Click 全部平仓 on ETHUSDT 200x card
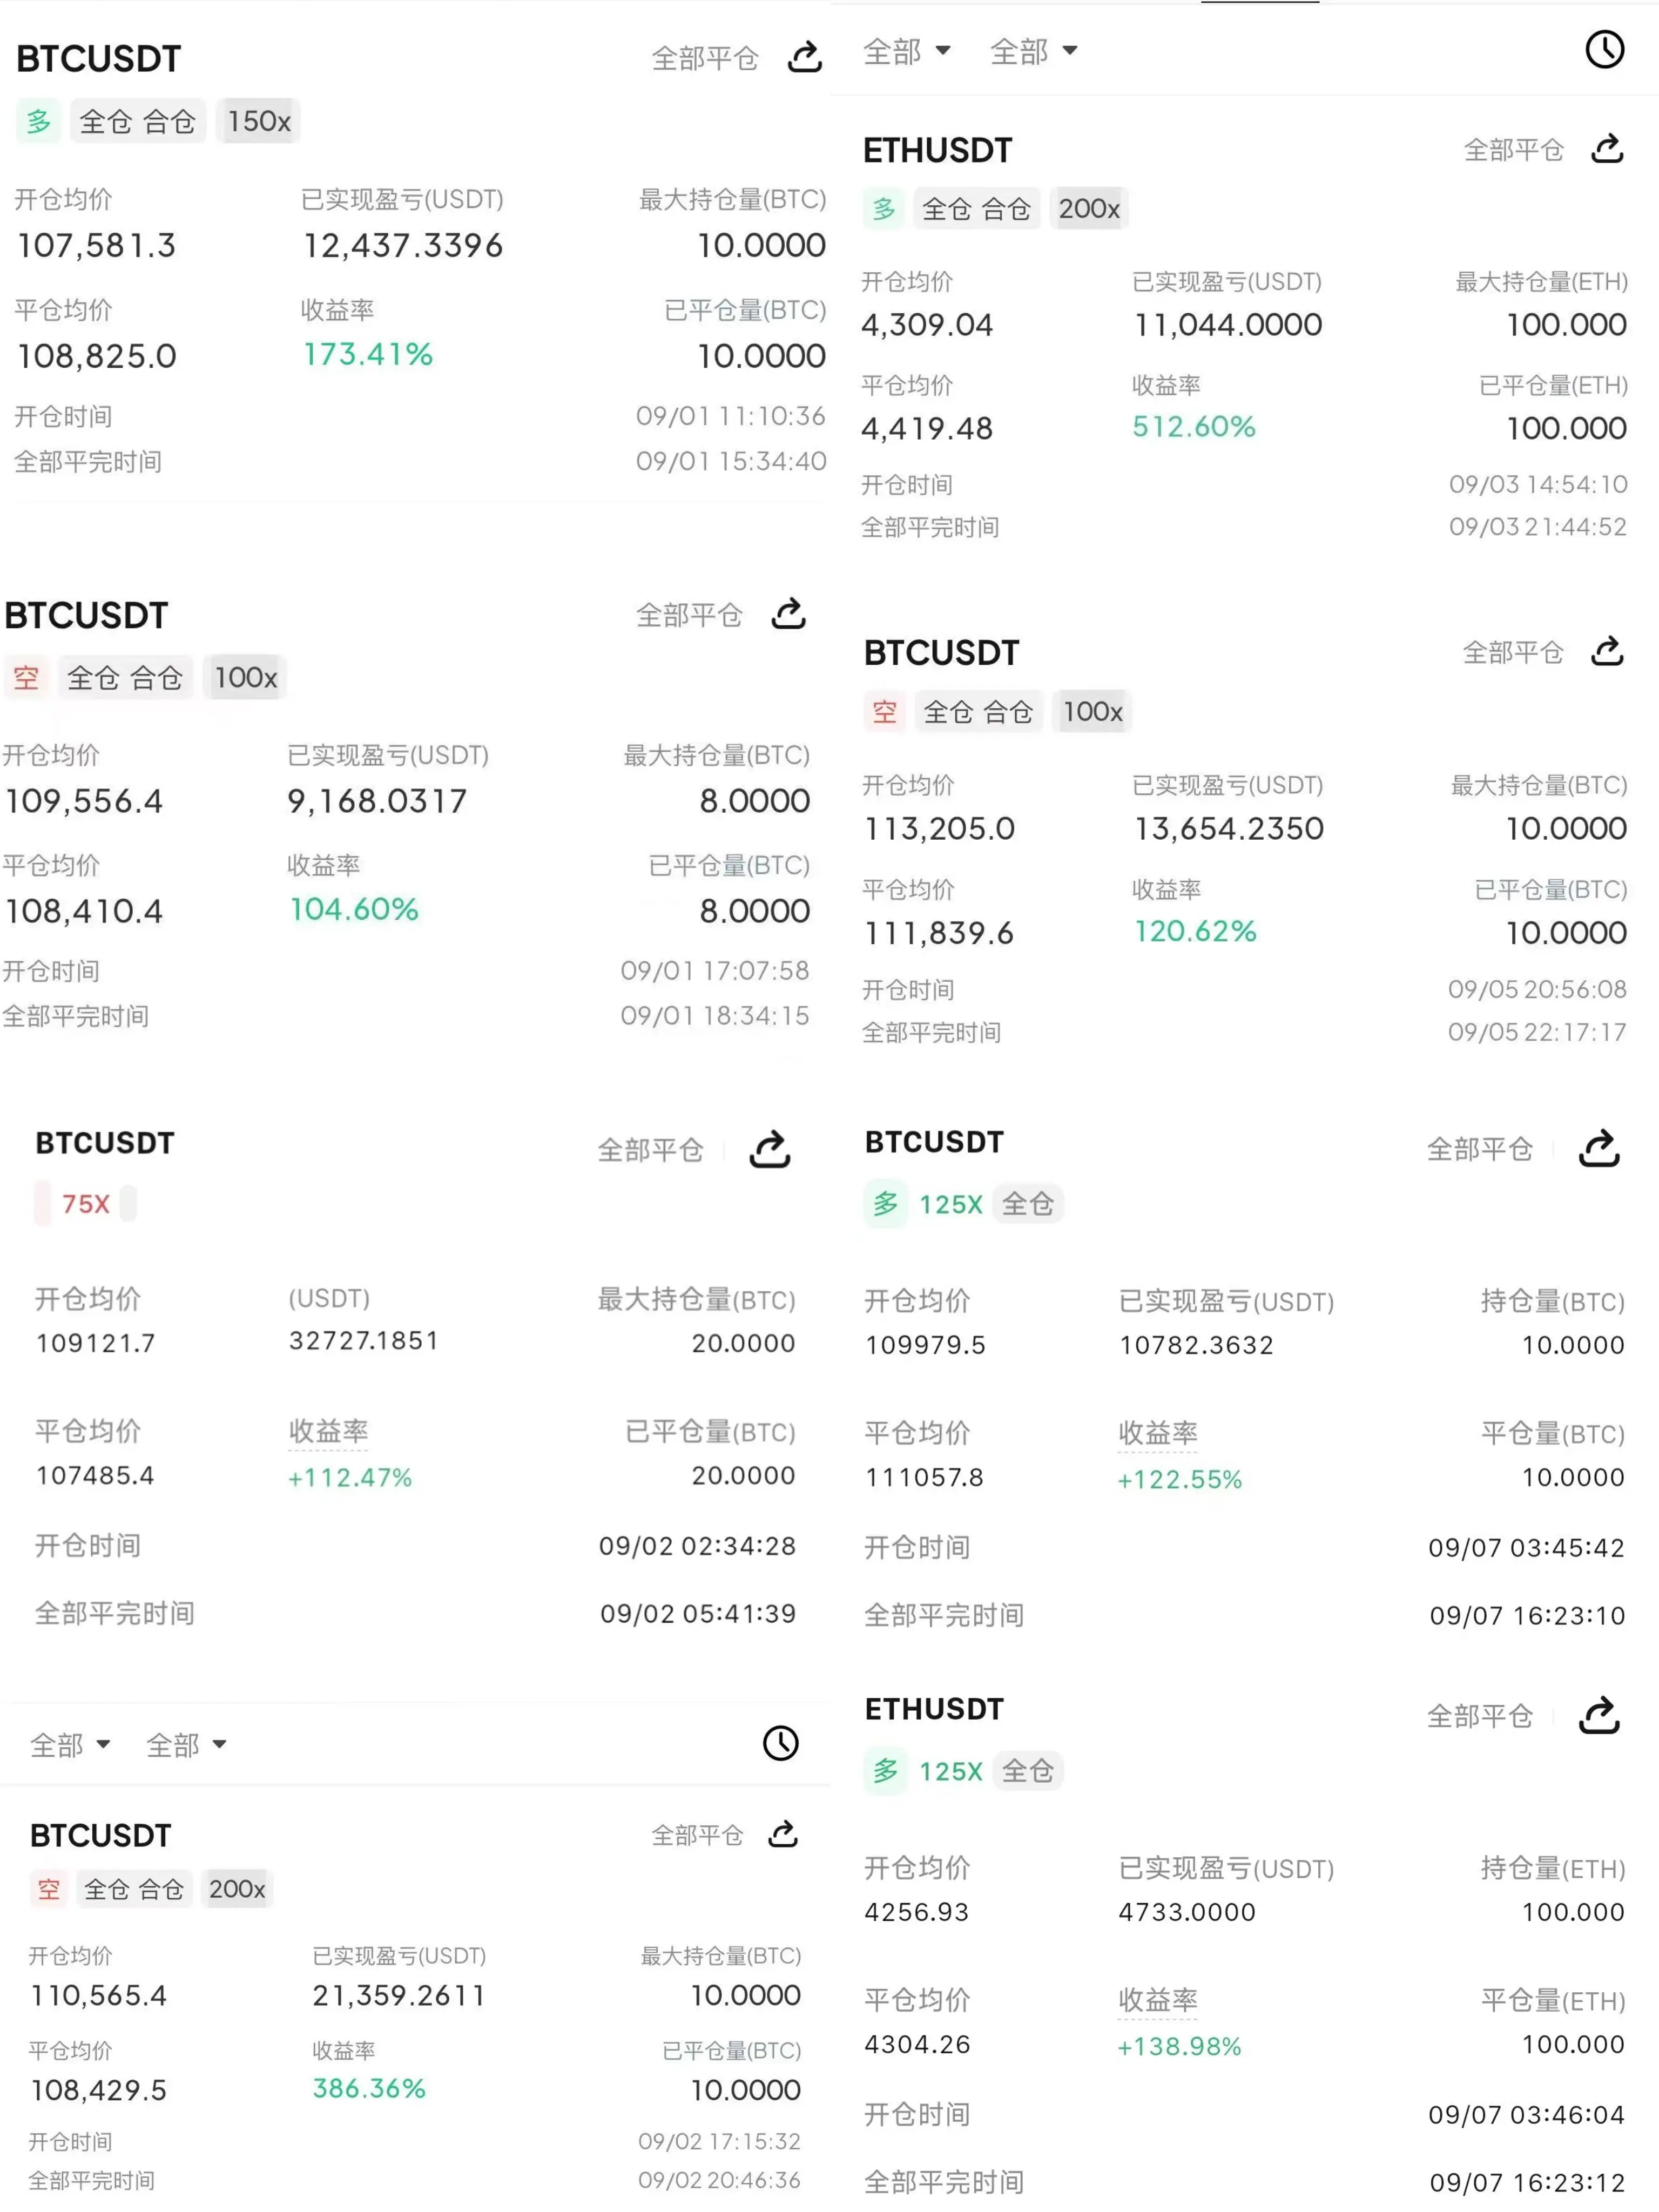The width and height of the screenshot is (1659, 2212). point(1513,150)
